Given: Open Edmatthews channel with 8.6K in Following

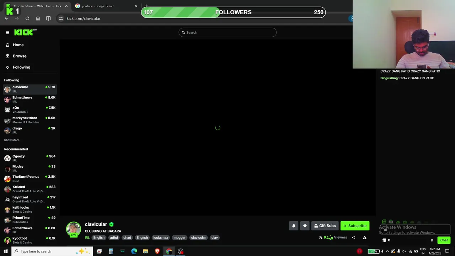Looking at the screenshot, I should (30, 99).
